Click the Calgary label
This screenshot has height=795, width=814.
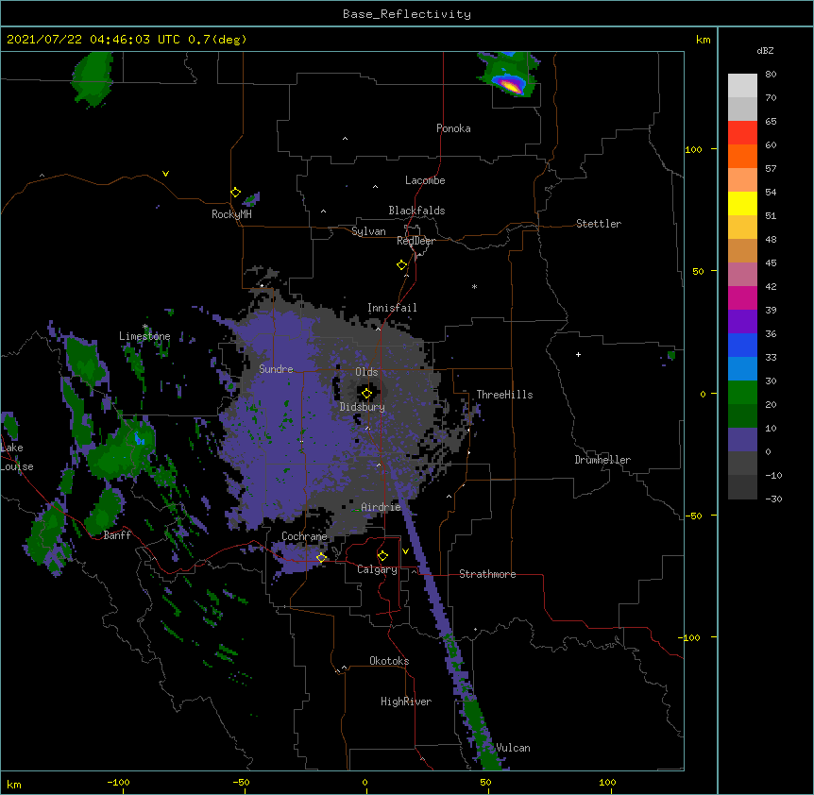[377, 569]
